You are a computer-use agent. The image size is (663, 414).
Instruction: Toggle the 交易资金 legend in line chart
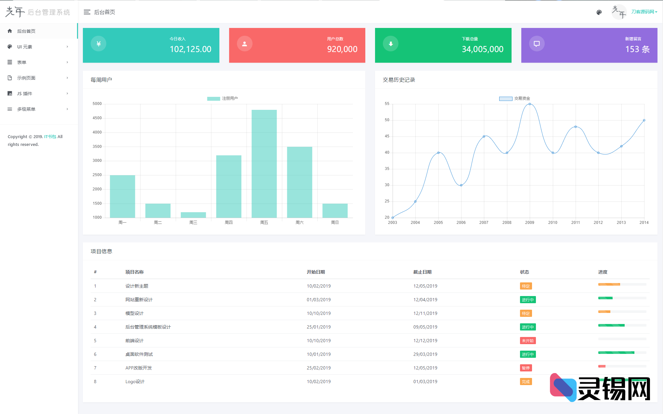(x=514, y=98)
